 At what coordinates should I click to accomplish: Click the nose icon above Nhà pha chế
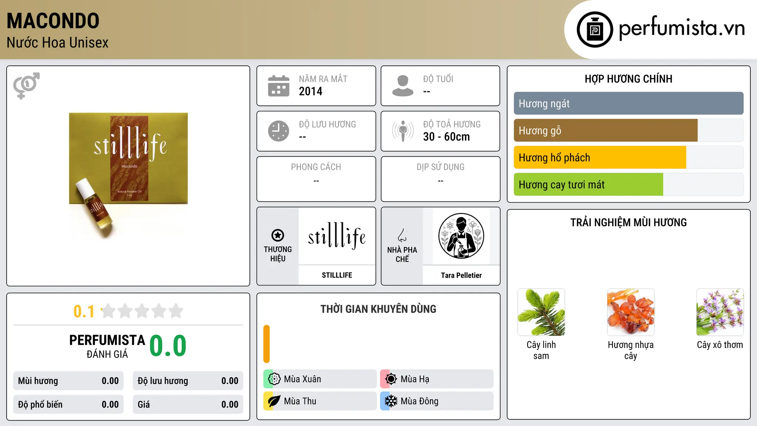[x=402, y=235]
